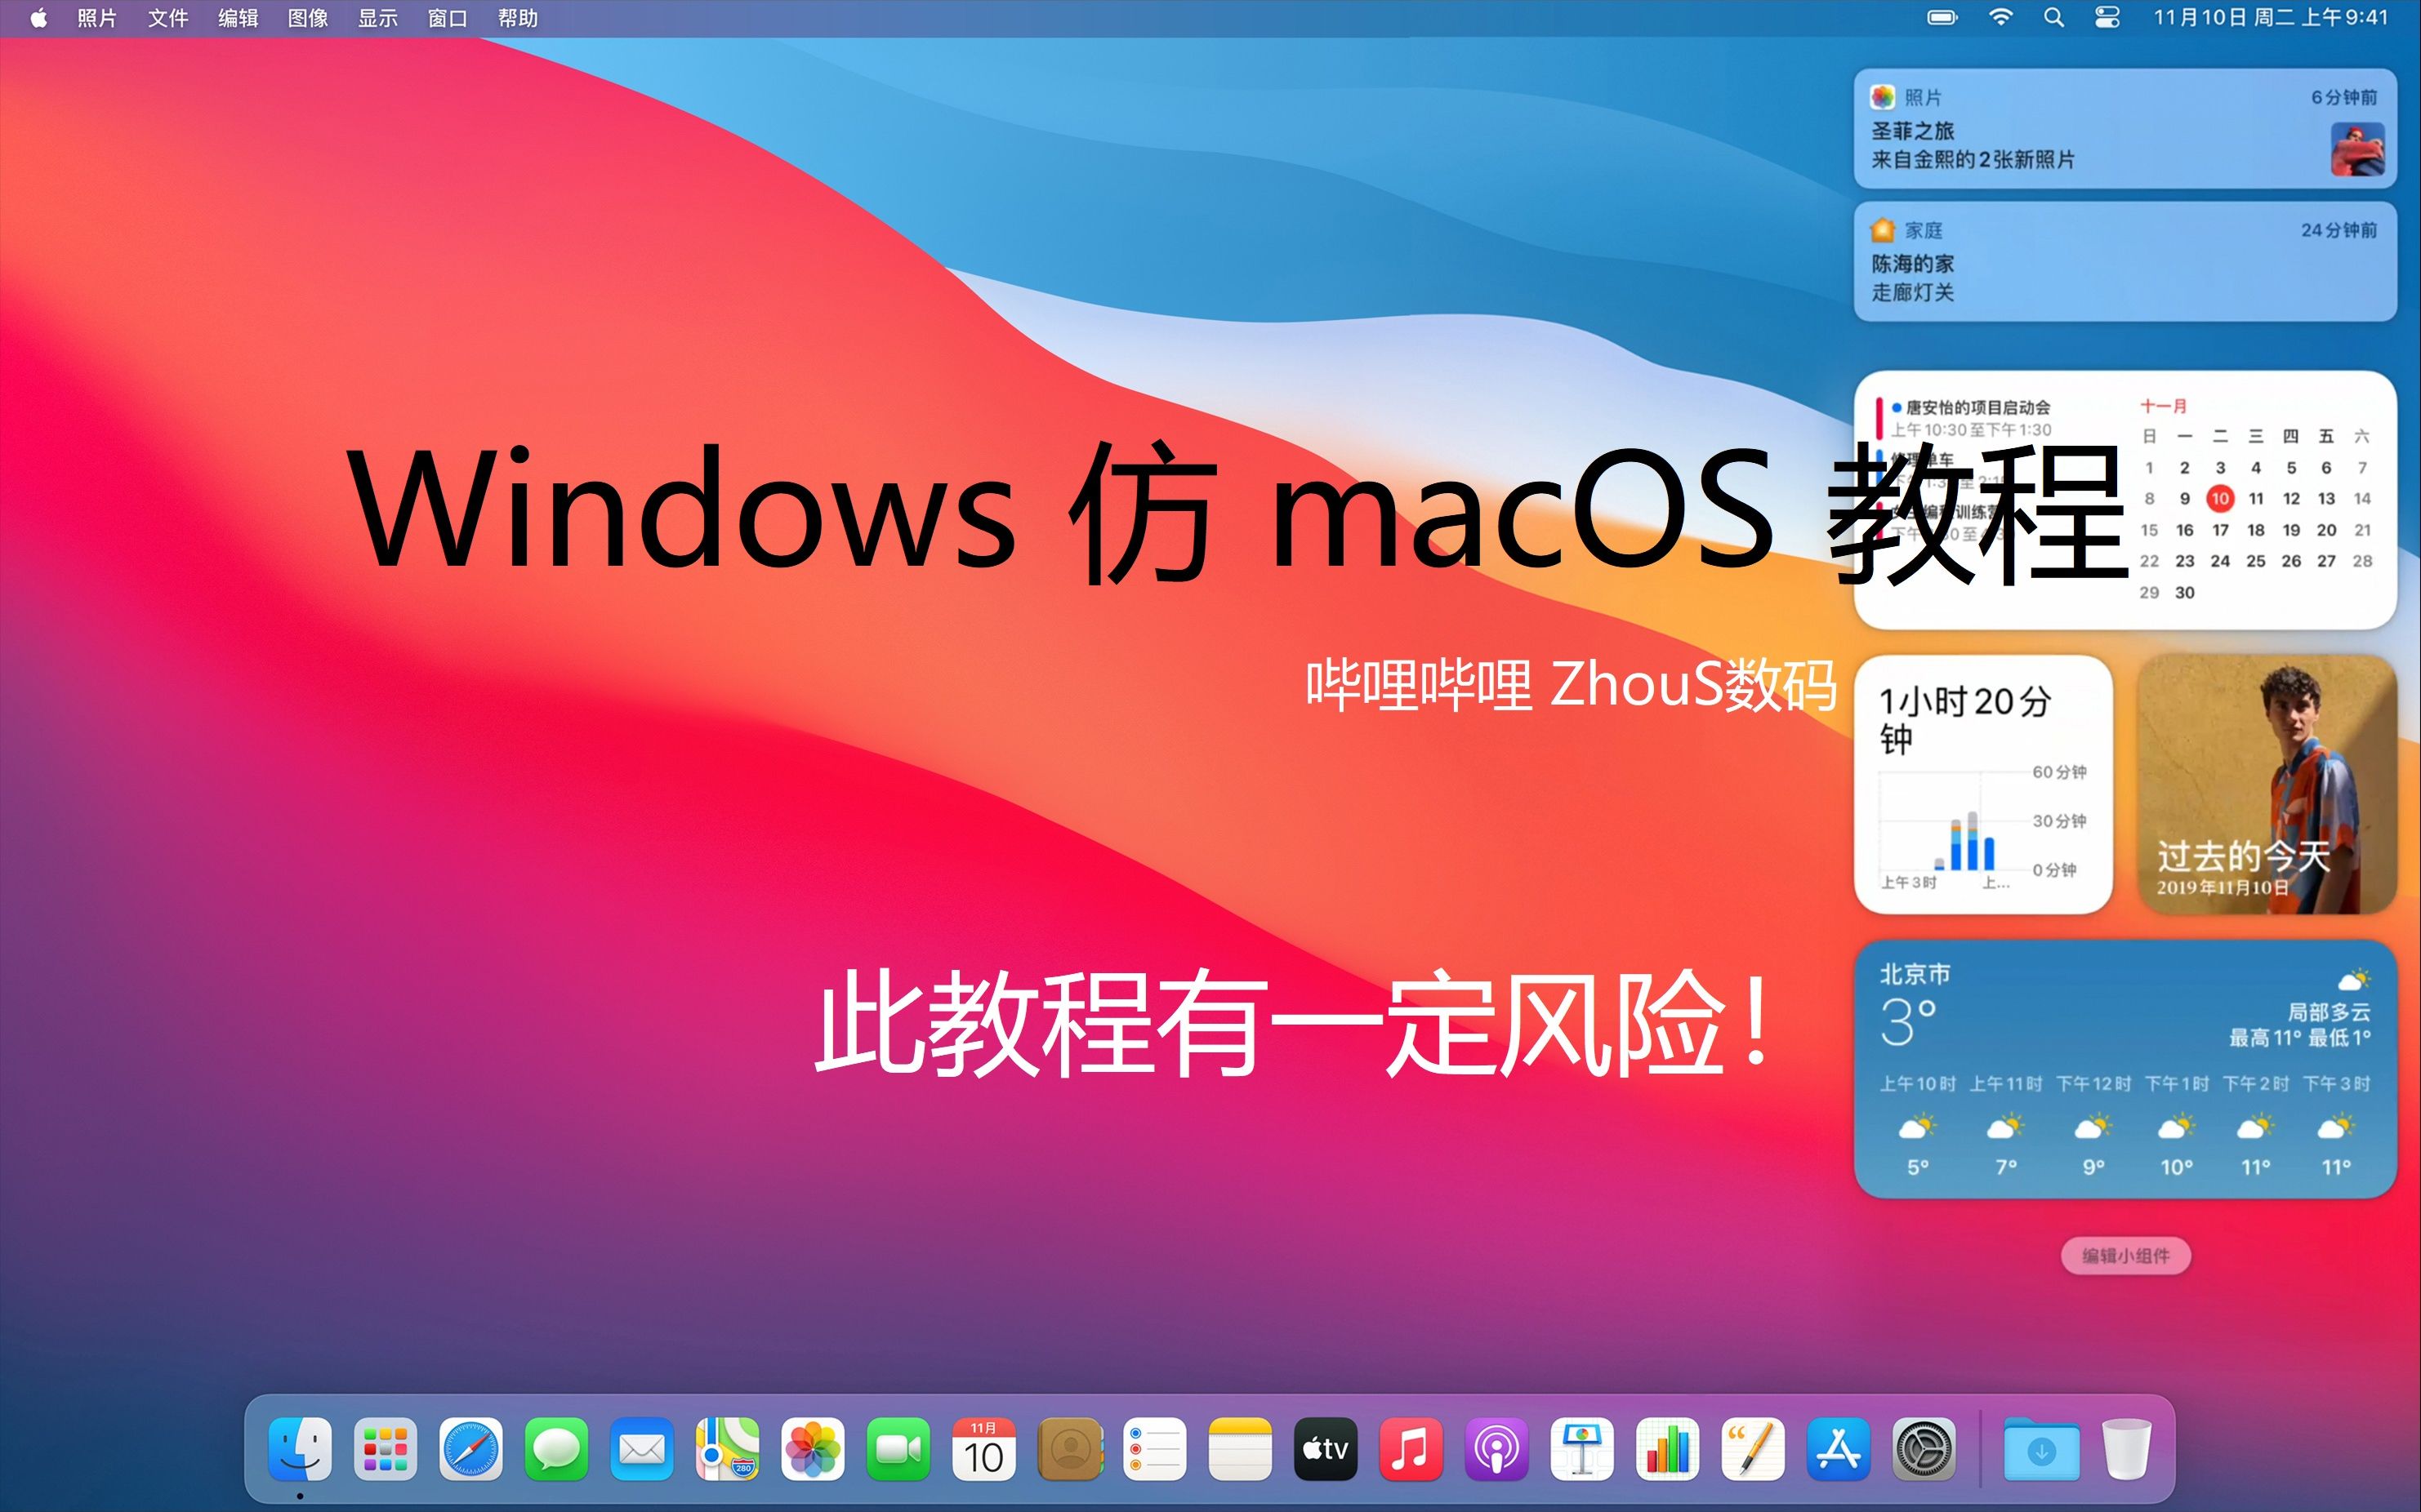Open FaceTime from the dock
Image resolution: width=2421 pixels, height=1512 pixels.
click(x=898, y=1449)
